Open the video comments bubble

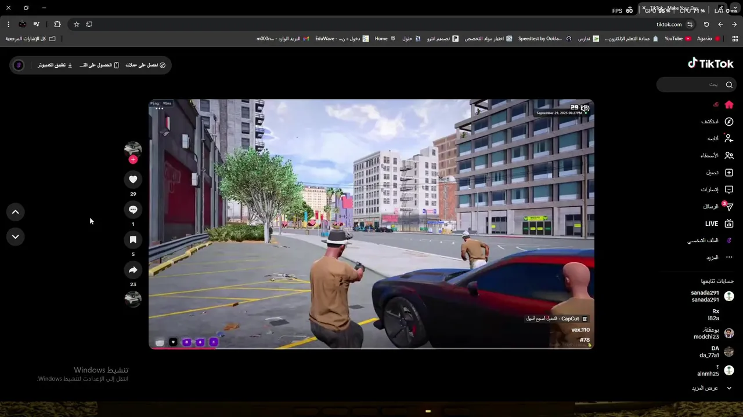(133, 210)
